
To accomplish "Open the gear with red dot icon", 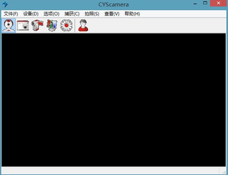I will pos(67,25).
